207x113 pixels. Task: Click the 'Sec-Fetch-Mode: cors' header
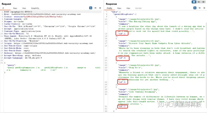click(x=16, y=48)
